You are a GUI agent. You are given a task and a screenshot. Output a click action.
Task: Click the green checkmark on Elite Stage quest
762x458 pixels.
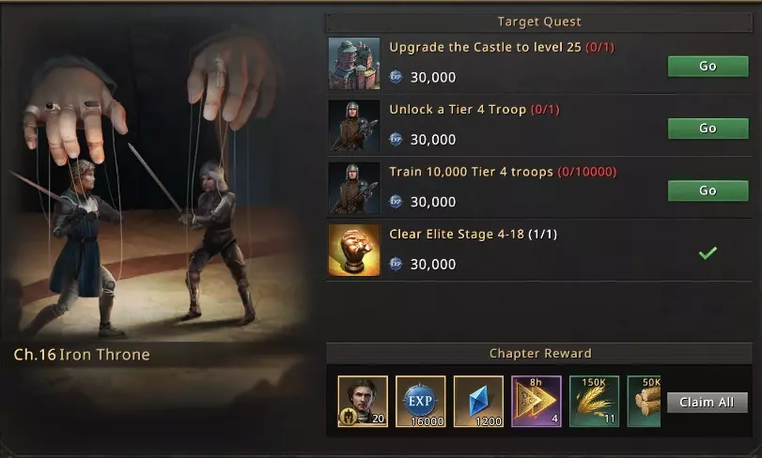click(x=708, y=252)
